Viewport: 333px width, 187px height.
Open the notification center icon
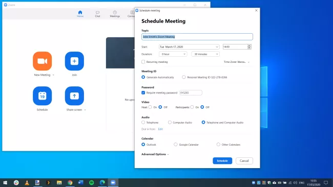(x=326, y=182)
